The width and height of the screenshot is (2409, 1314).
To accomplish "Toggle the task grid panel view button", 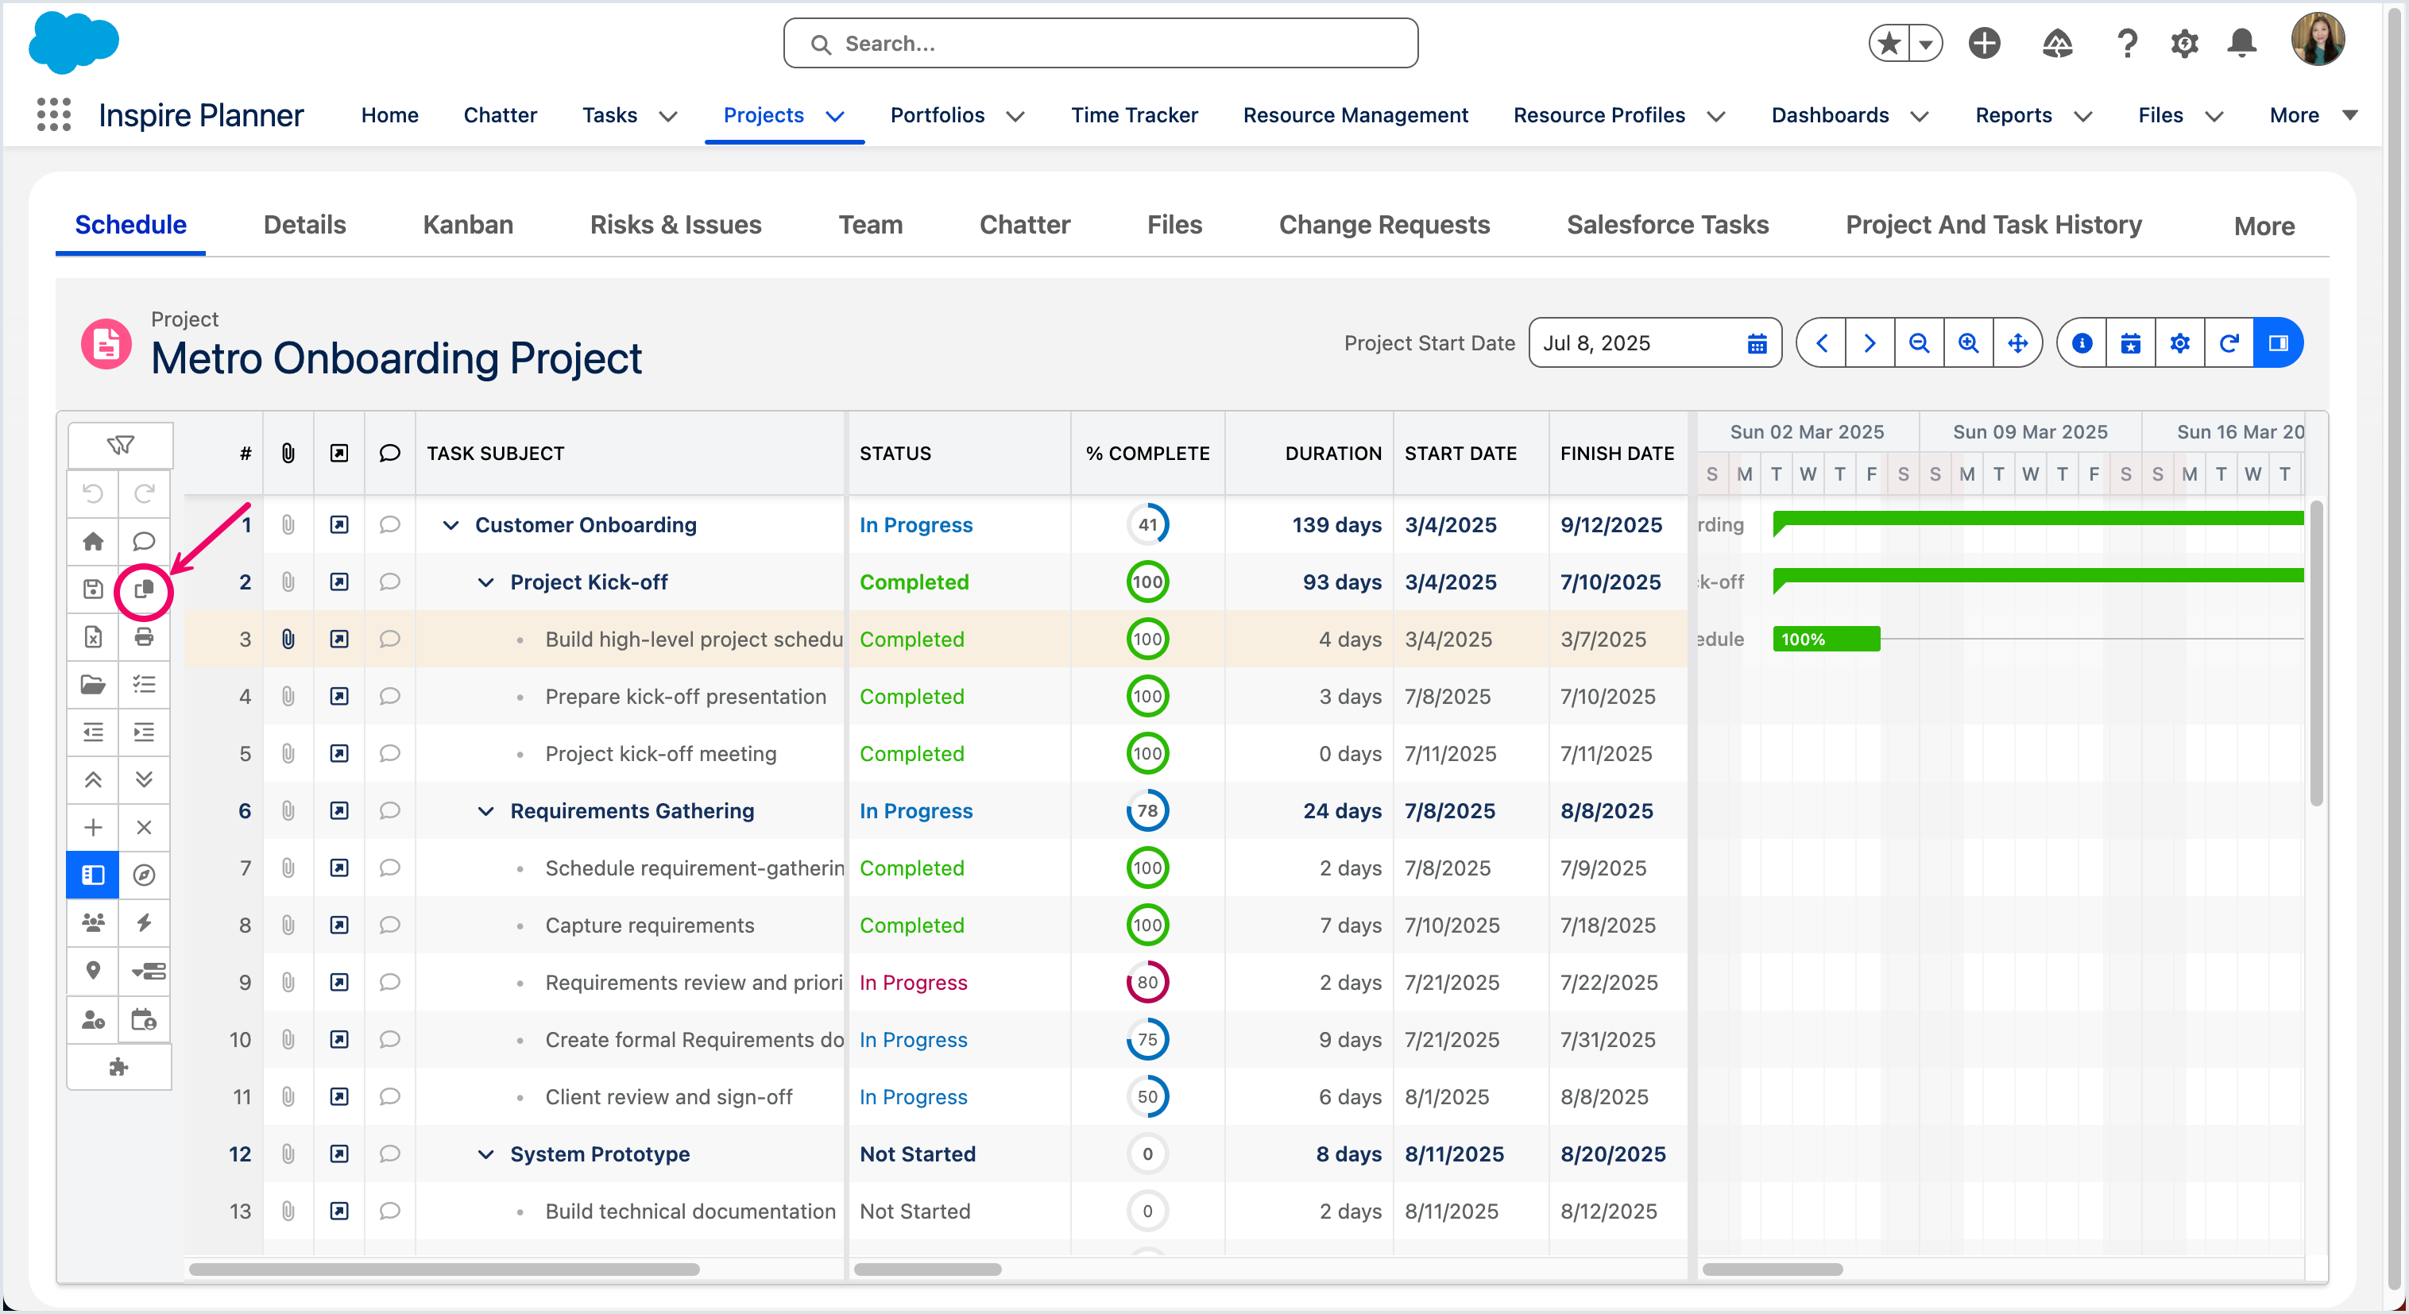I will pos(94,875).
